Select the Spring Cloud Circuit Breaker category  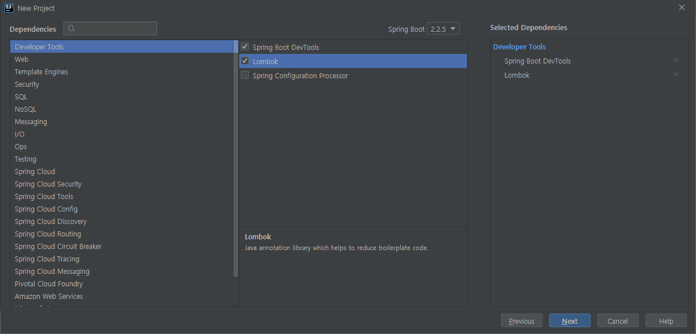(122, 246)
